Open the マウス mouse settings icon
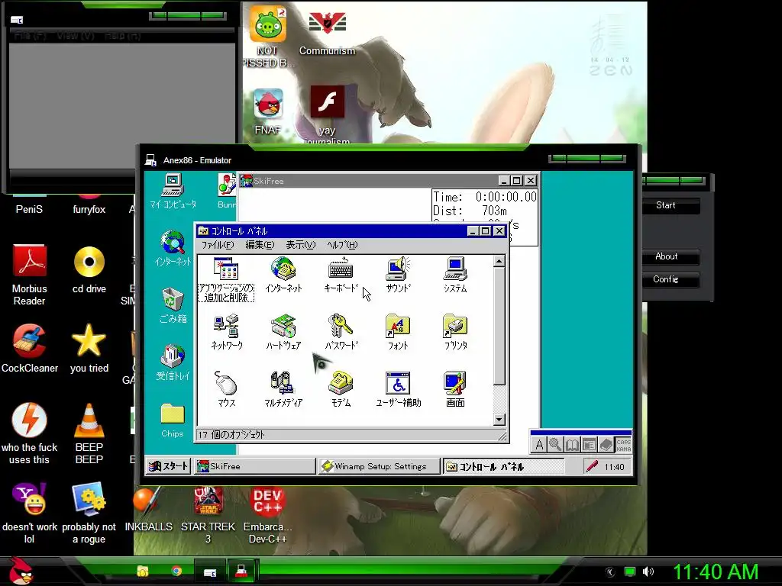 point(226,389)
